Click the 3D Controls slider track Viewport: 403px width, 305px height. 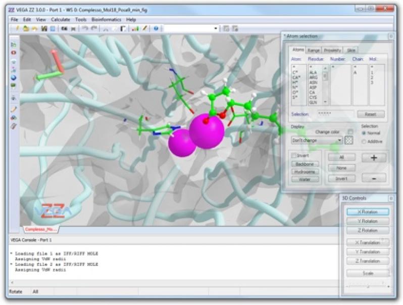tap(368, 286)
